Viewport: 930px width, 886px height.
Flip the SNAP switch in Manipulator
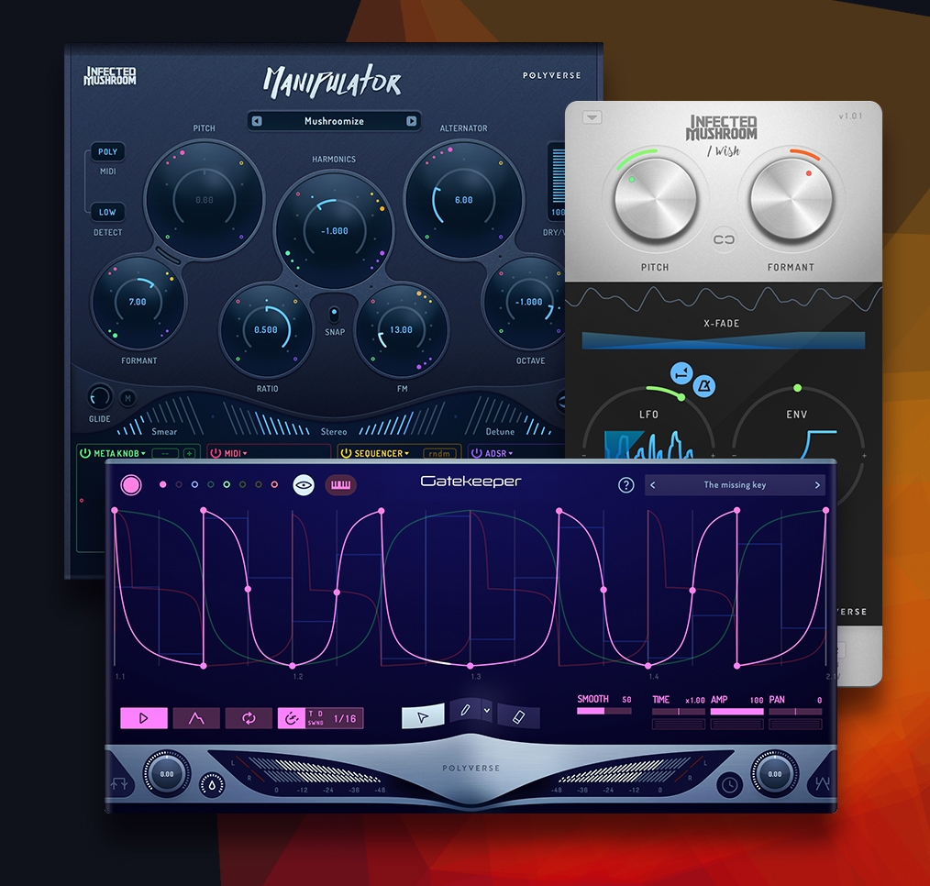click(x=334, y=315)
